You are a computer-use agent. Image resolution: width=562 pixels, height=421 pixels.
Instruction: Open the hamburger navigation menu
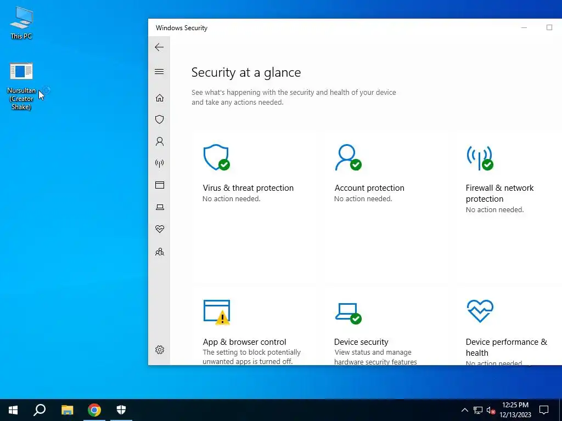point(159,72)
